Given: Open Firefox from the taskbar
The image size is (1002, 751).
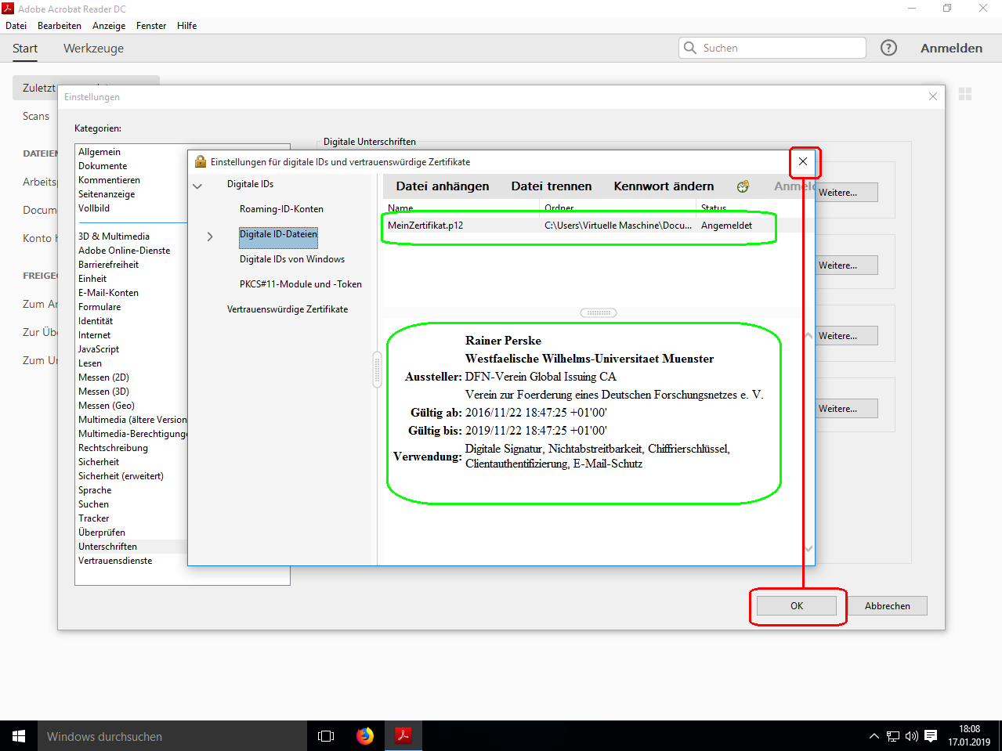Looking at the screenshot, I should (x=365, y=736).
